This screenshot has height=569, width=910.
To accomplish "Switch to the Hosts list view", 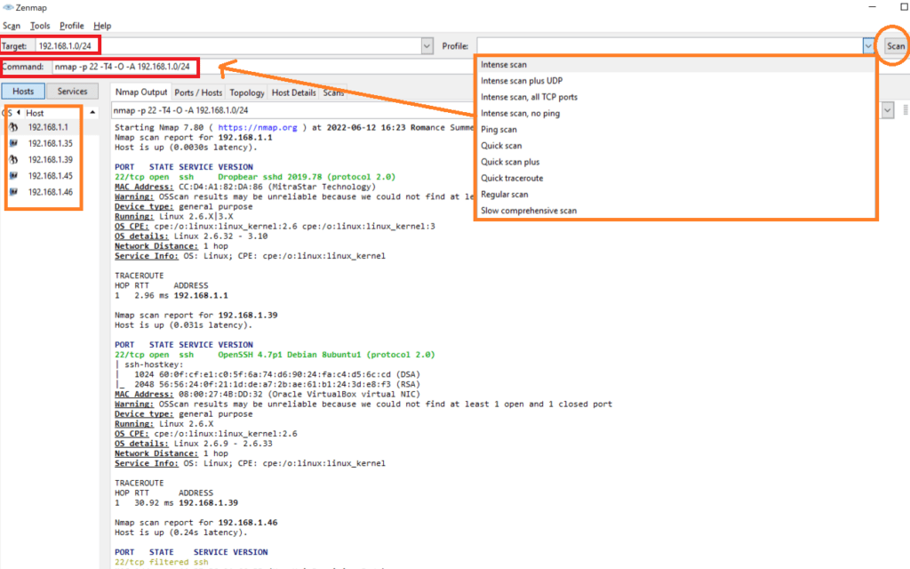I will [x=23, y=92].
